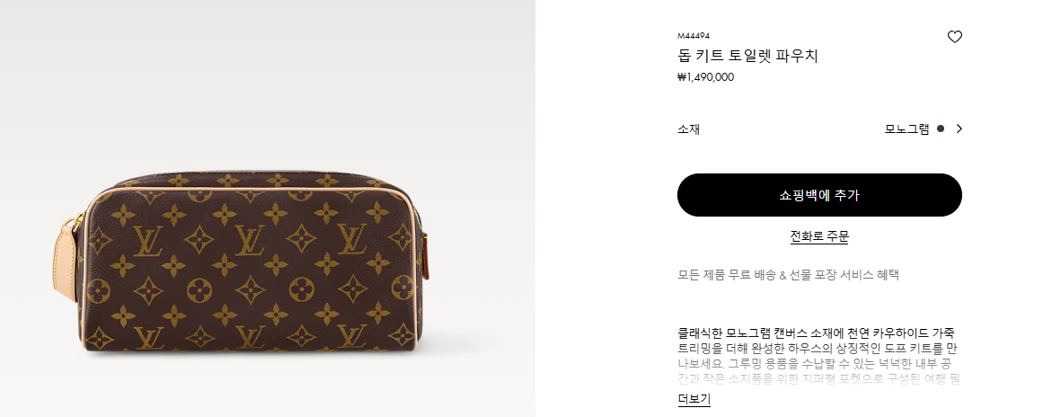Add product to wishlist with heart icon
The width and height of the screenshot is (1043, 417).
click(x=955, y=37)
